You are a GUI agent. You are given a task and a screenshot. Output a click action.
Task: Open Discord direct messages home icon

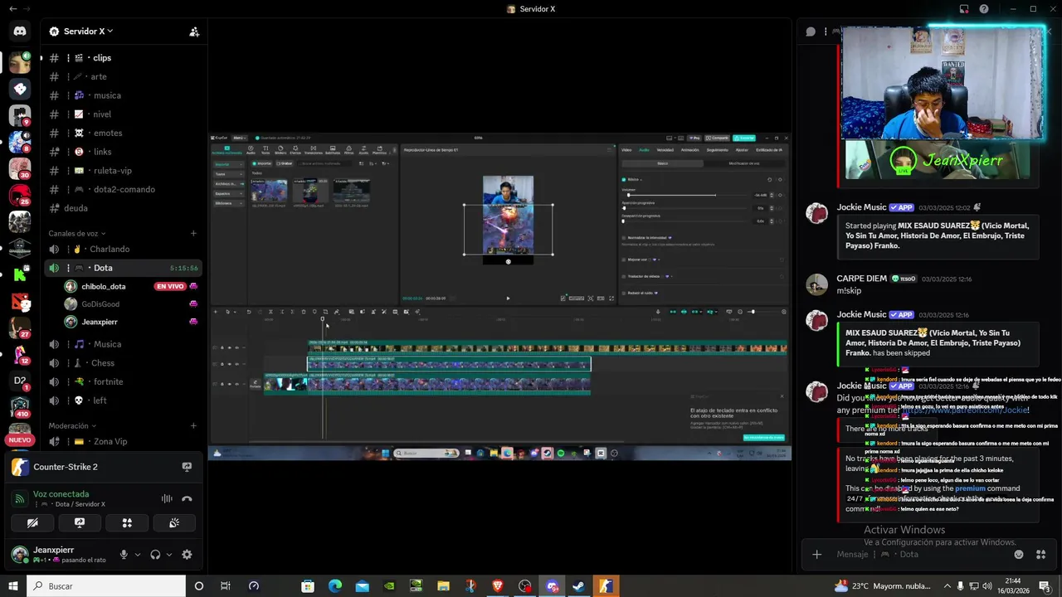click(20, 32)
